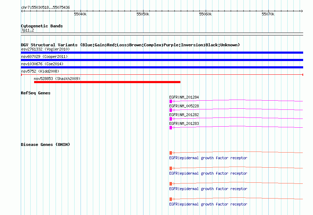Viewport: 313px width, 215px height.
Task: Click the 55040k ruler tick label
Action: pyautogui.click(x=80, y=14)
